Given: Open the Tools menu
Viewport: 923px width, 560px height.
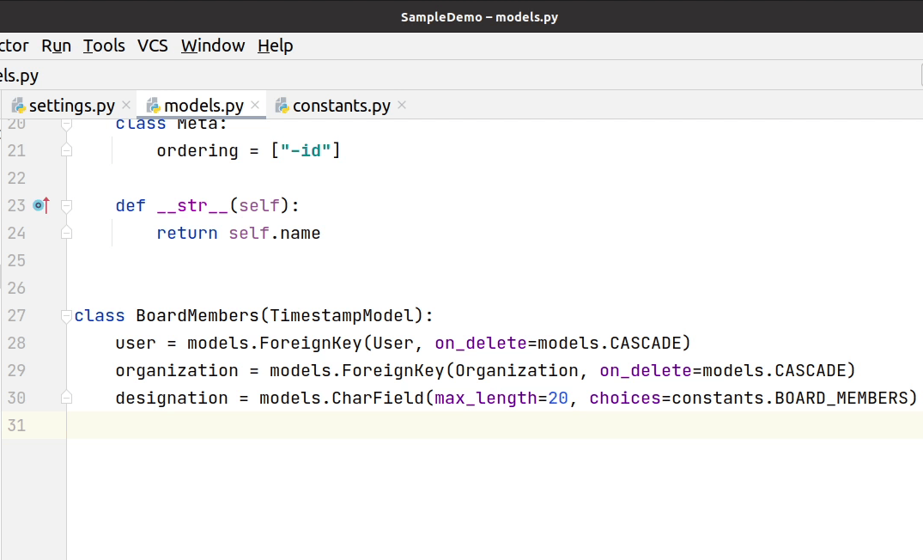Looking at the screenshot, I should [x=104, y=46].
